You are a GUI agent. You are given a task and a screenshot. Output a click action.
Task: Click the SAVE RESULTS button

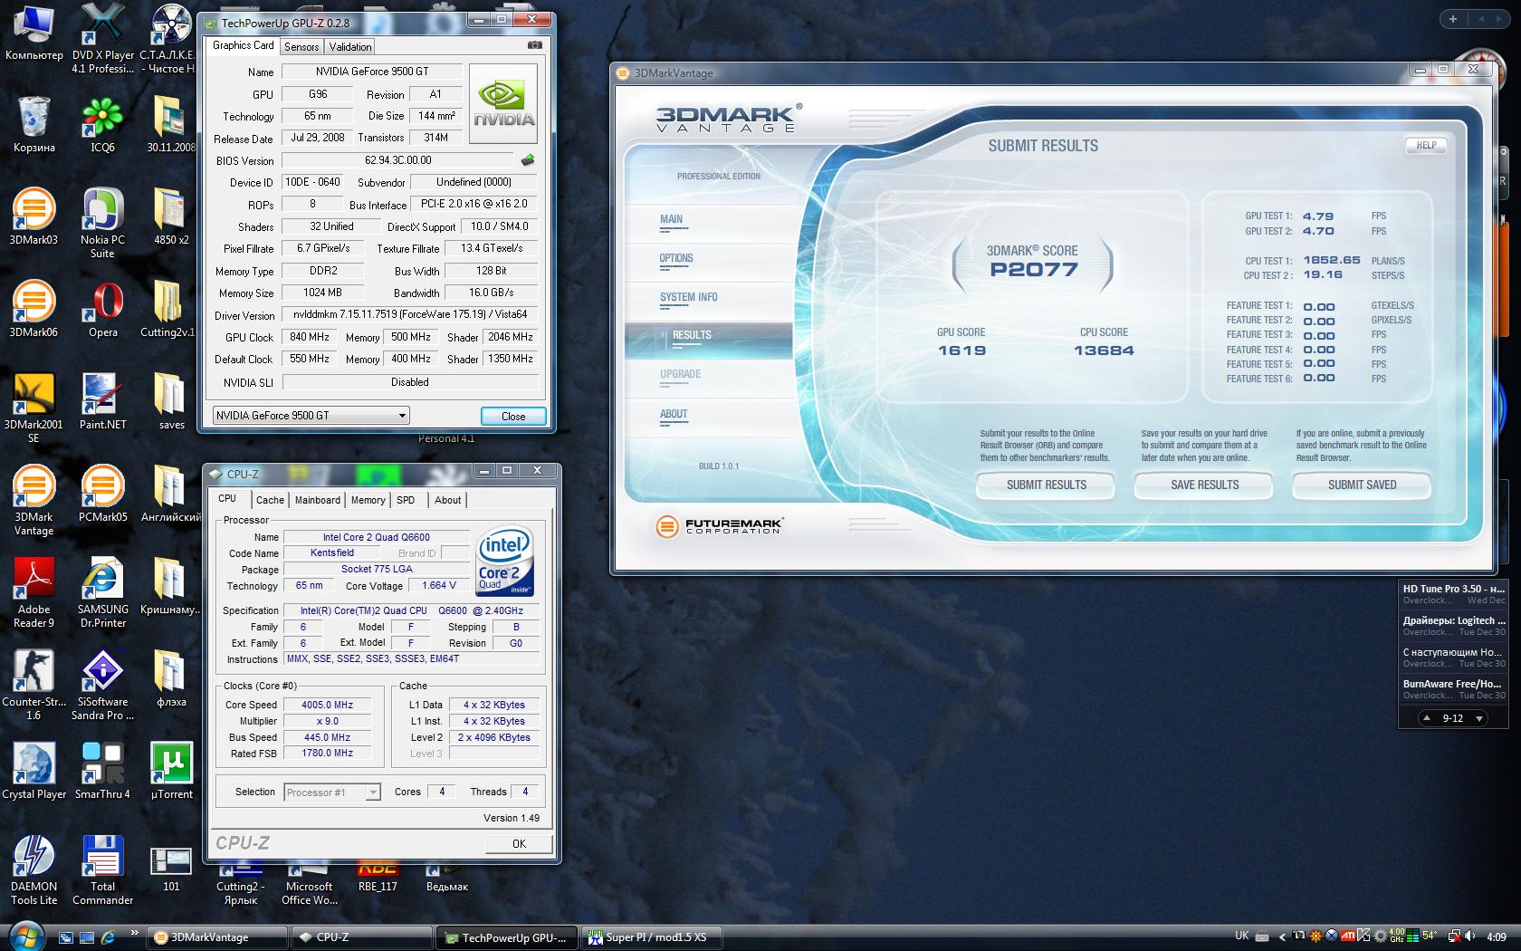pos(1204,485)
